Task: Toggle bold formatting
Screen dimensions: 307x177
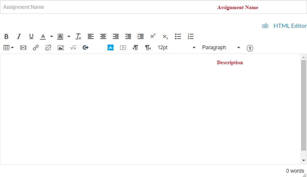Action: pyautogui.click(x=6, y=36)
